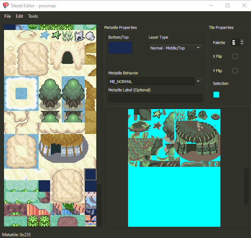This screenshot has width=251, height=238.
Task: Pick the green starfish tile in tileset
Action: (157, 114)
